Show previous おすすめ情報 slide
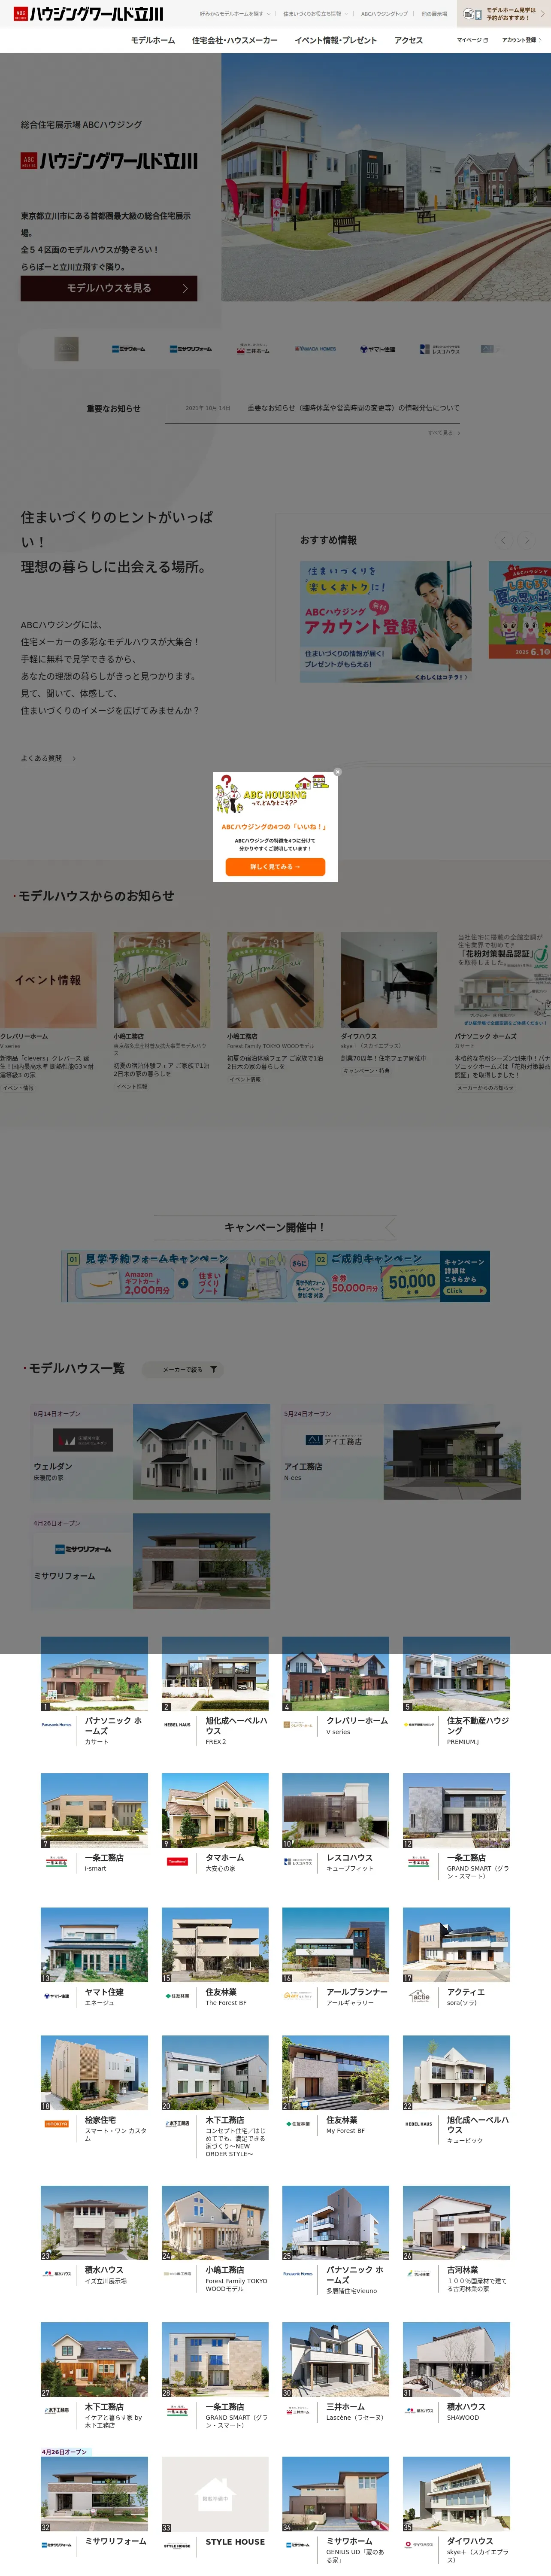This screenshot has width=551, height=2576. [x=503, y=540]
